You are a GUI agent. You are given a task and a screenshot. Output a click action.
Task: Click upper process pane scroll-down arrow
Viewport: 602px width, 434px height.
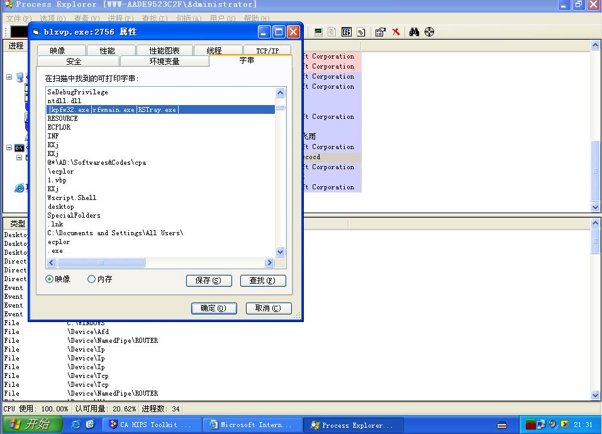coord(595,207)
